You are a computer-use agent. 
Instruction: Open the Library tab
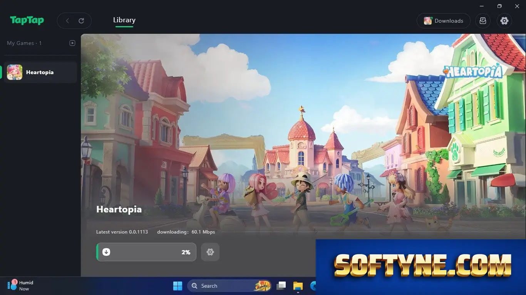click(x=124, y=20)
